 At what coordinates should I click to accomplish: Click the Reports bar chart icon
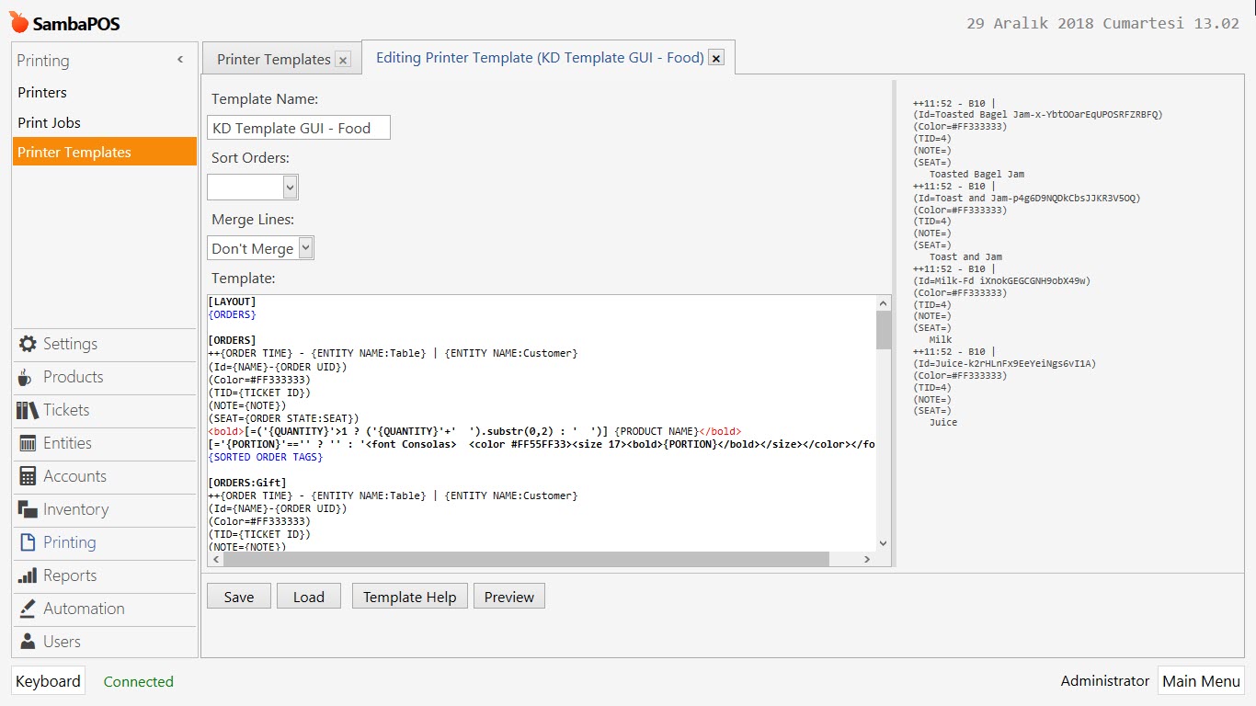tap(28, 575)
